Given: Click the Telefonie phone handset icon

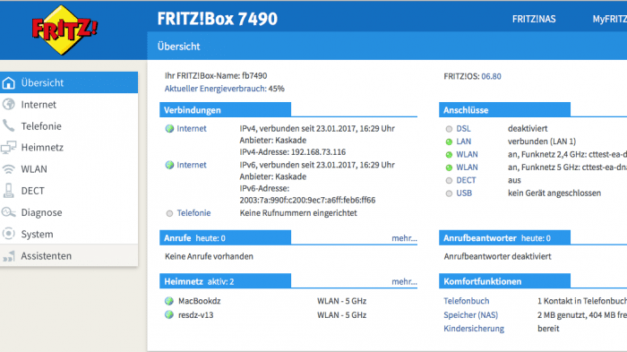Looking at the screenshot, I should tap(8, 125).
